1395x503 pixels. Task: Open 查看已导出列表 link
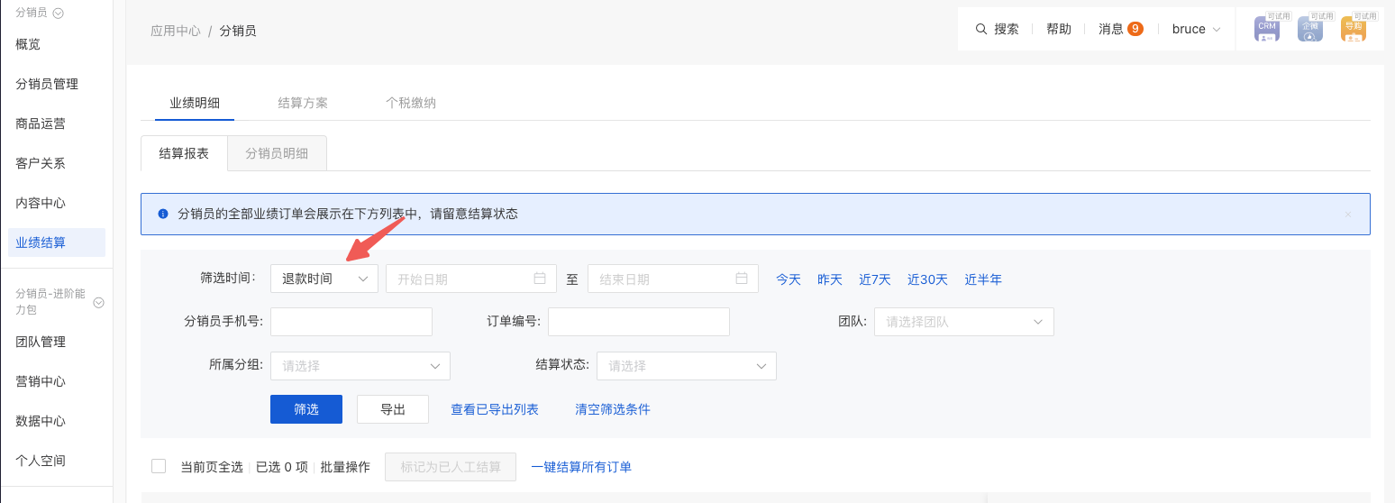coord(495,409)
